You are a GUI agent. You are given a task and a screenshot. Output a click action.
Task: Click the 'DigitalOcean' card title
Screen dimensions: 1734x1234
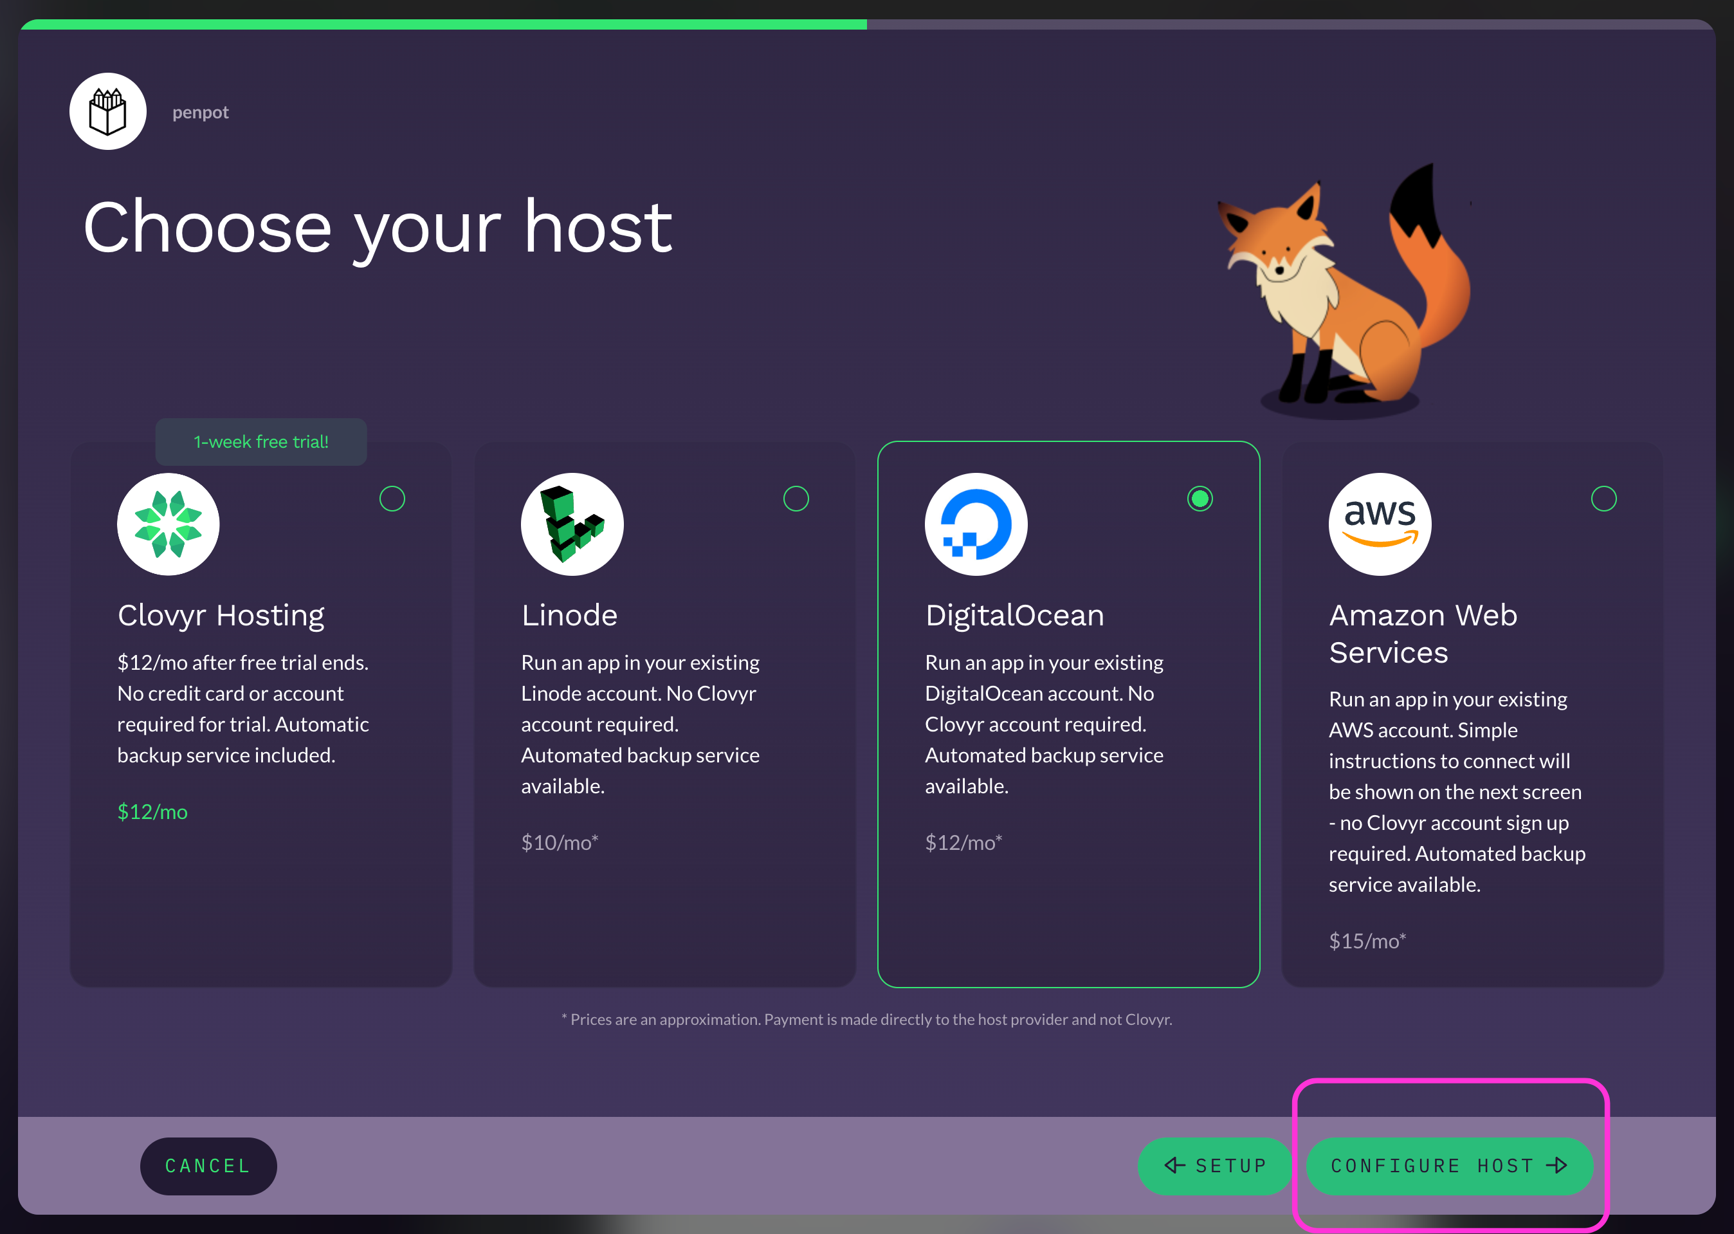click(x=1015, y=614)
